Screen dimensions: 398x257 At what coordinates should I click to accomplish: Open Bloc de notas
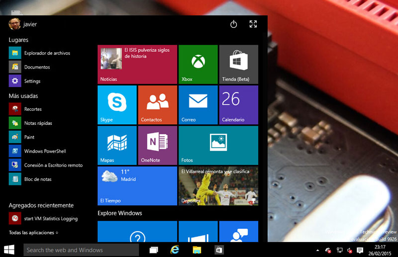(x=30, y=179)
